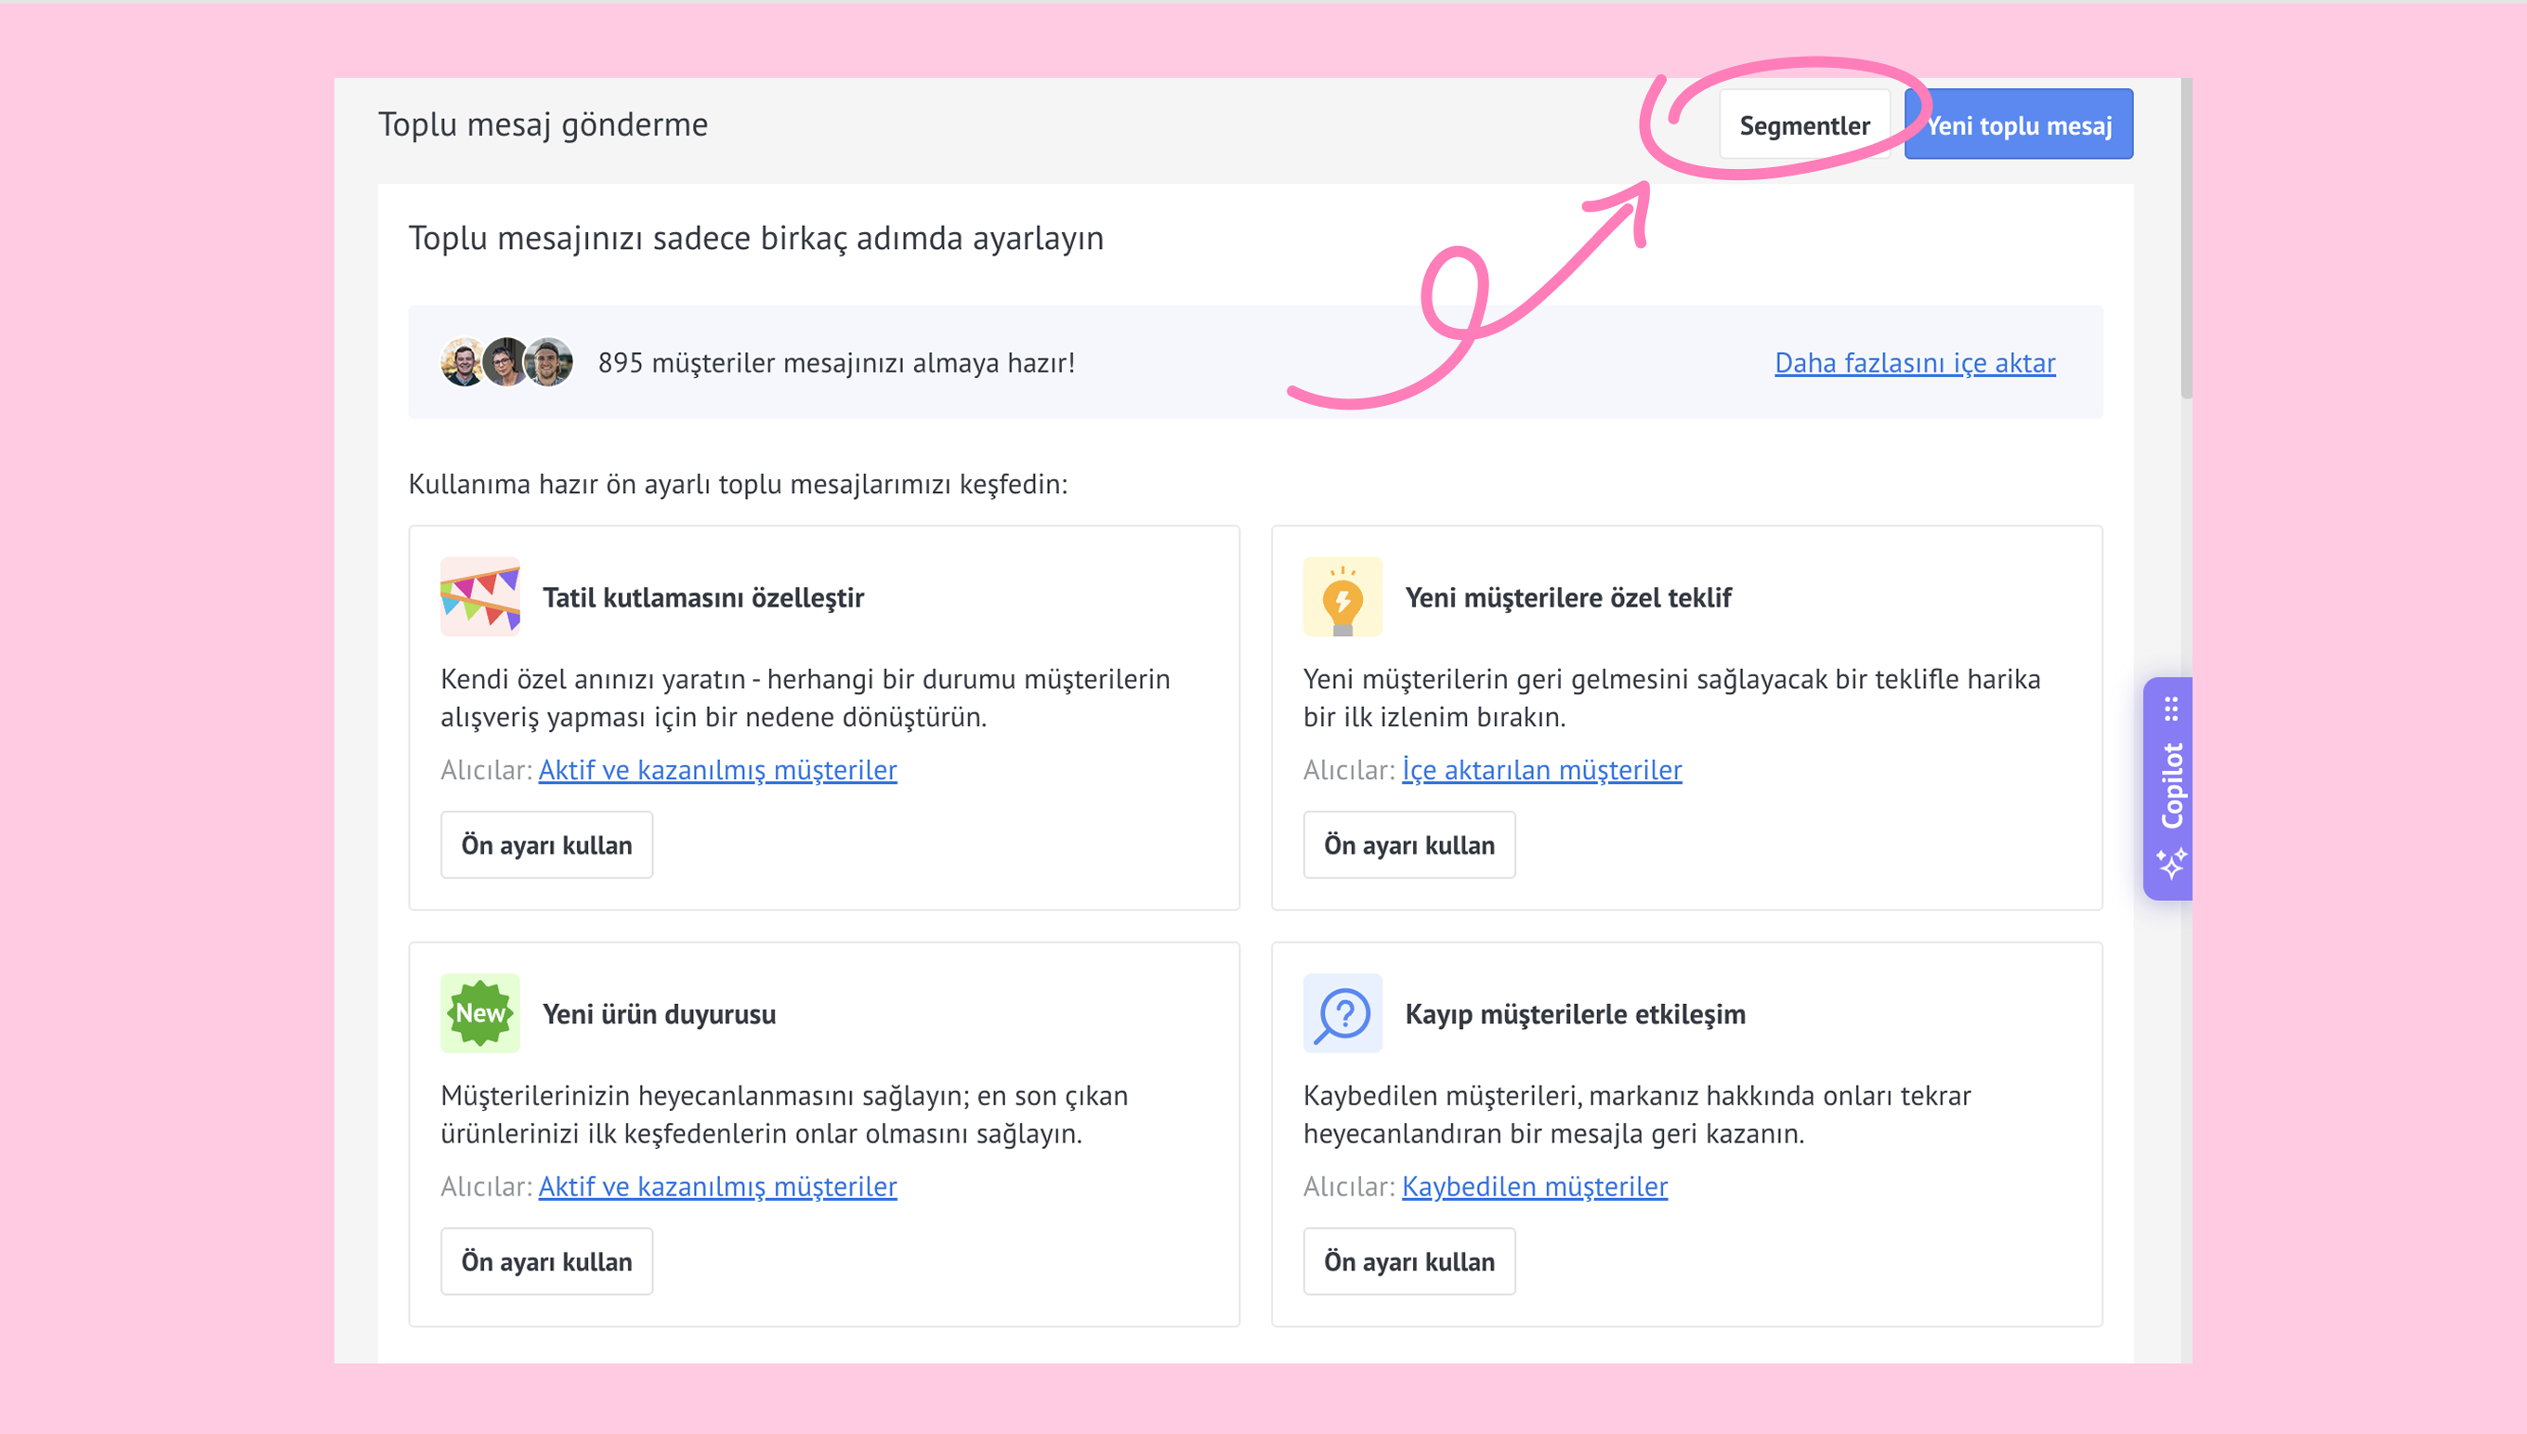Click the holiday bunting flags icon

(479, 597)
